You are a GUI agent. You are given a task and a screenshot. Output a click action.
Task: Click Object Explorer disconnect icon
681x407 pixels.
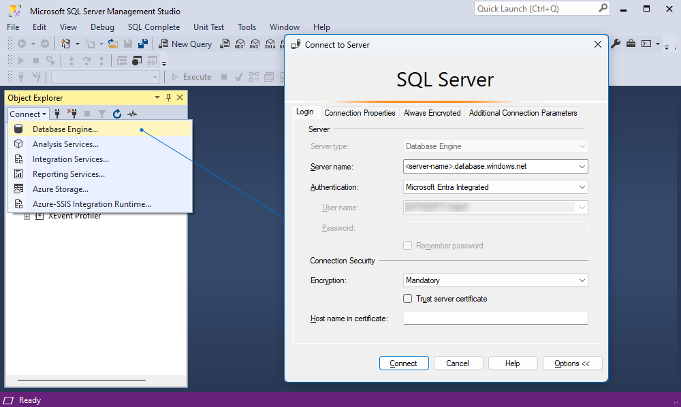pos(72,114)
